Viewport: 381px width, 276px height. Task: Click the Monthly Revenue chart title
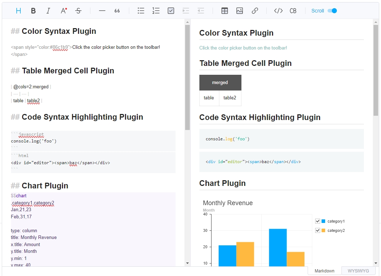228,203
